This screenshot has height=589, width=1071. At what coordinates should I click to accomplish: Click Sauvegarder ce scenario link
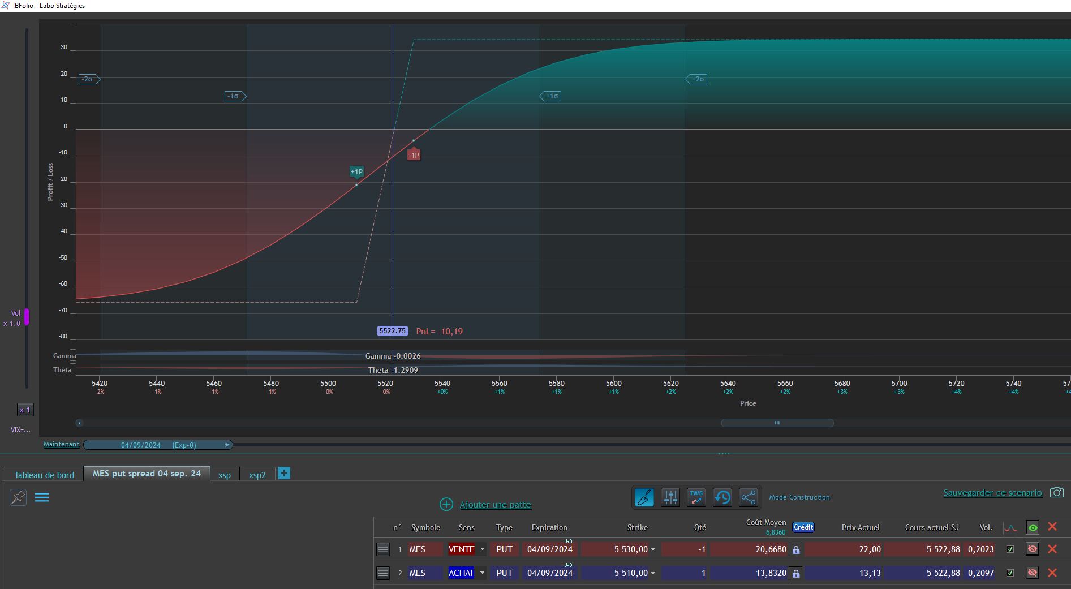pyautogui.click(x=992, y=493)
